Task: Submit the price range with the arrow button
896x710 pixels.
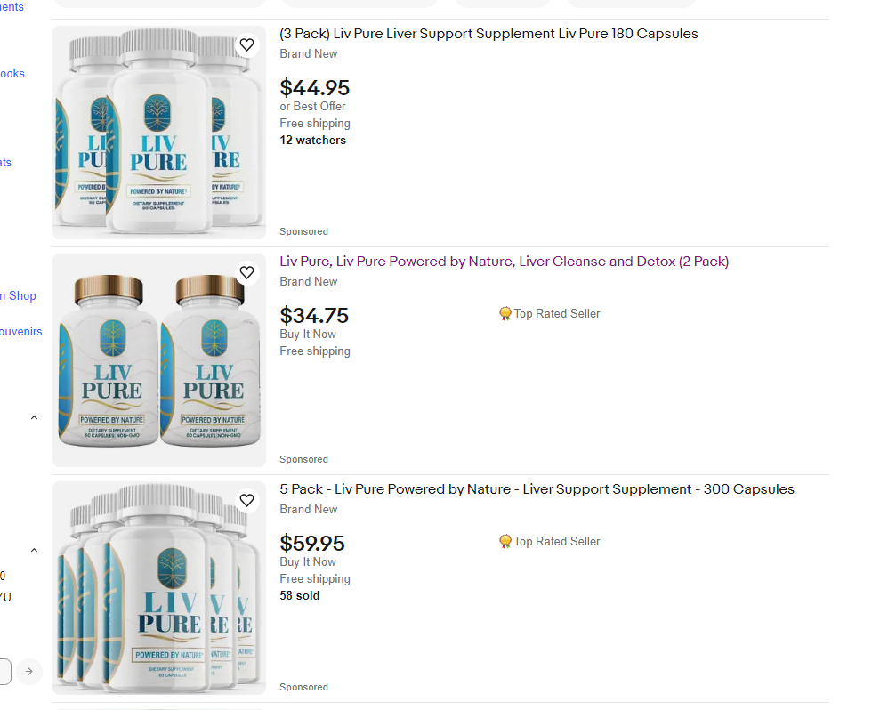Action: click(29, 671)
